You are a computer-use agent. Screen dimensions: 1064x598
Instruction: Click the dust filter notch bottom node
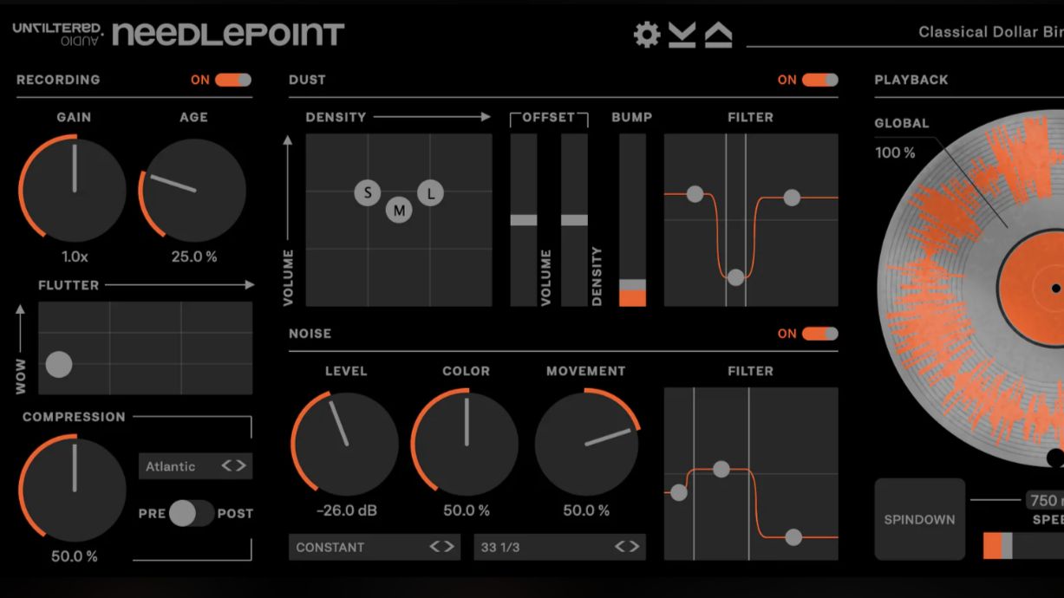(735, 277)
